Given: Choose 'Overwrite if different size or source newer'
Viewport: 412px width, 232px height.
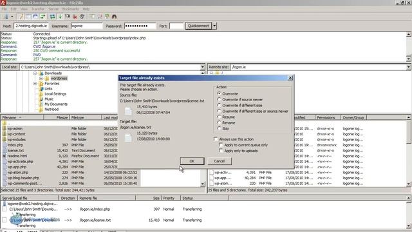Looking at the screenshot, I should [x=219, y=111].
